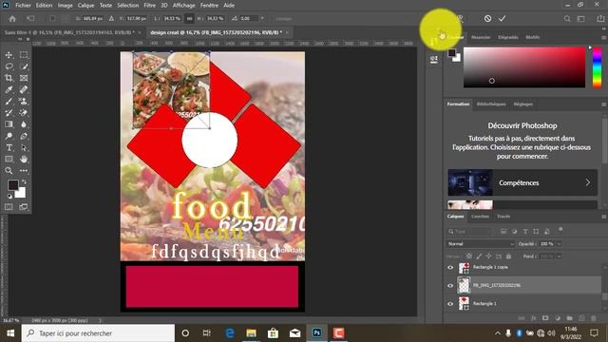The height and width of the screenshot is (342, 608).
Task: Delete layer with trash icon
Action: tap(593, 318)
